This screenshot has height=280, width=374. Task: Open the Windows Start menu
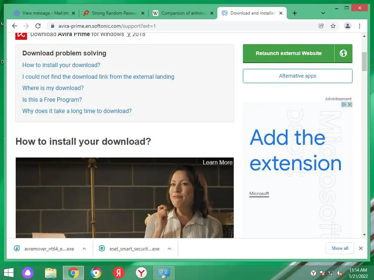coord(9,273)
